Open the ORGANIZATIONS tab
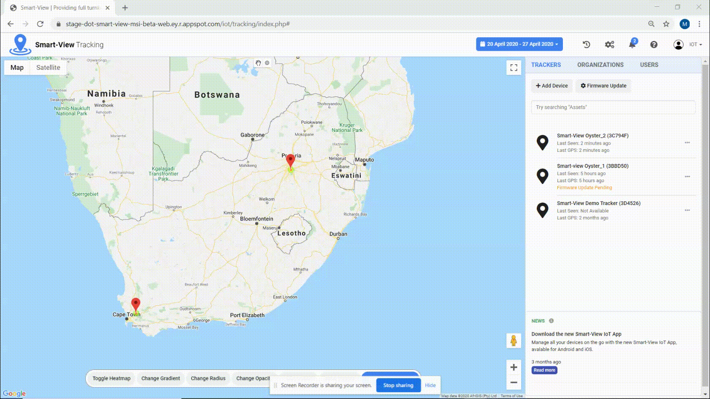710x399 pixels. click(x=600, y=65)
